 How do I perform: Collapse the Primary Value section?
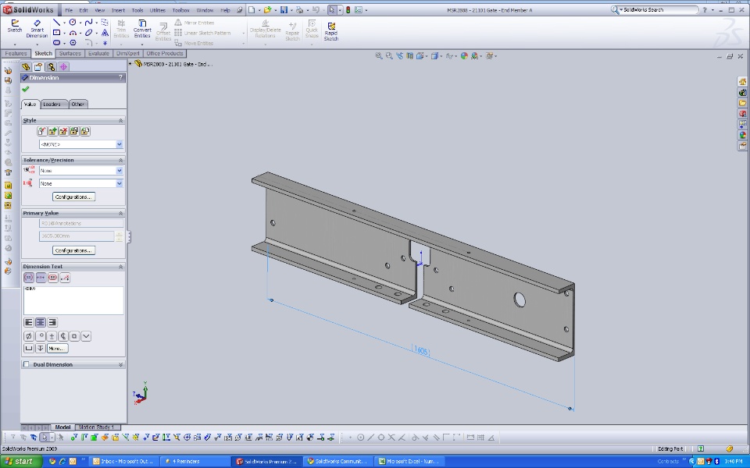coord(120,213)
